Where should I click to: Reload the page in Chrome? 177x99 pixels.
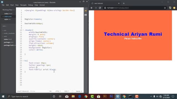(x=100, y=8)
